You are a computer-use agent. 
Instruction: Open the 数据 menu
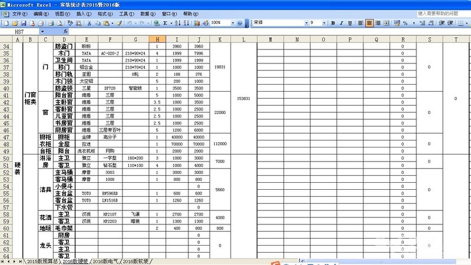pos(148,14)
